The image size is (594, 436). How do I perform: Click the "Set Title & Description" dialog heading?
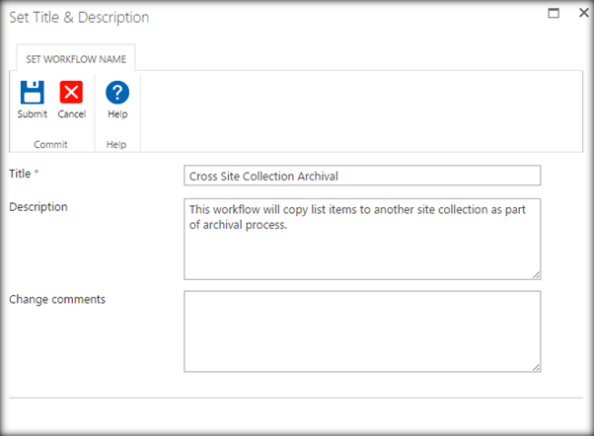click(x=79, y=18)
